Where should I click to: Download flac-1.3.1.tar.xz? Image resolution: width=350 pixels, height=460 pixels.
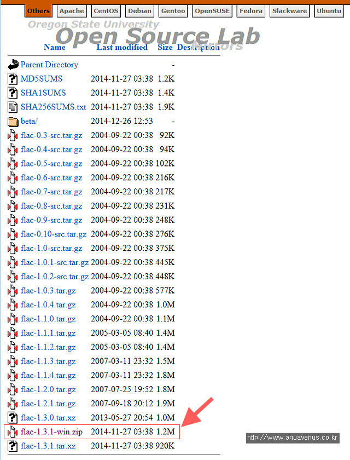click(x=48, y=446)
